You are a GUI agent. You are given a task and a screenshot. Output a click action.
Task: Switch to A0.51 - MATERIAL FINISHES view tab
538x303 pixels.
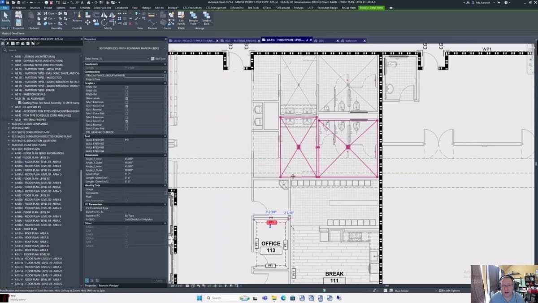pyautogui.click(x=241, y=40)
